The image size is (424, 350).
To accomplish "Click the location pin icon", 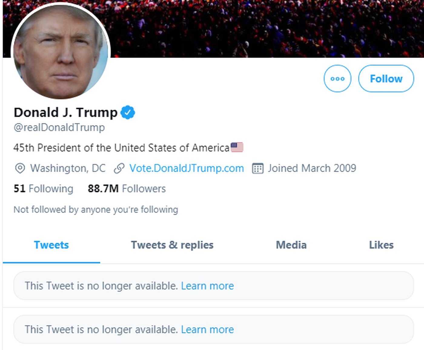I will click(x=20, y=168).
